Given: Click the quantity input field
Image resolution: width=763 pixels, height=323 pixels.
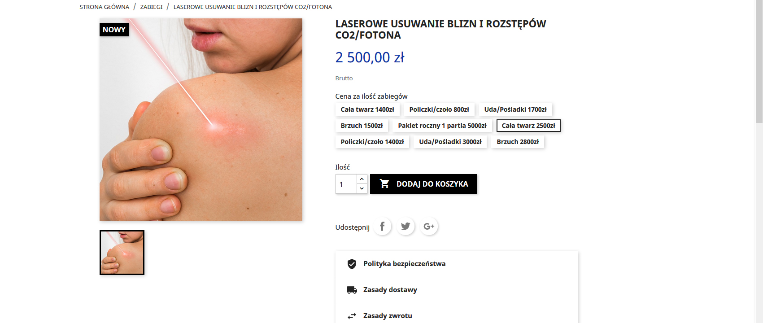Looking at the screenshot, I should [346, 184].
